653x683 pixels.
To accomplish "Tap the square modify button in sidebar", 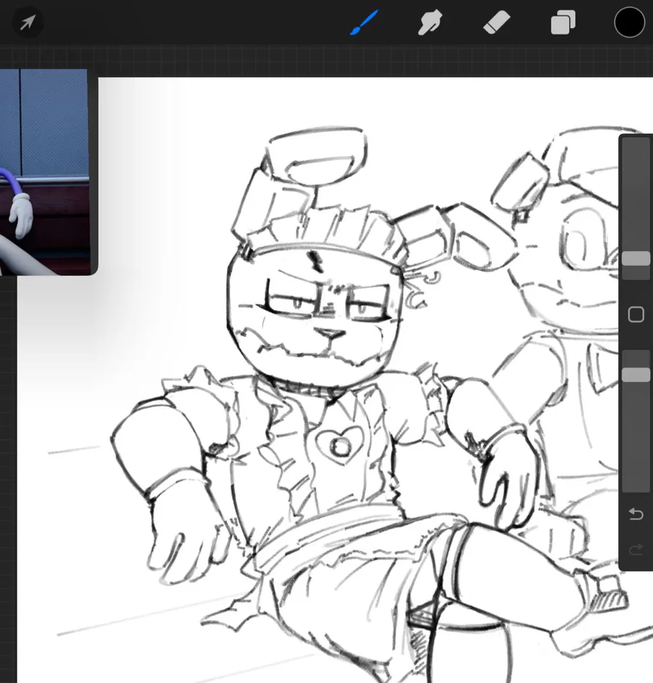I will (636, 315).
